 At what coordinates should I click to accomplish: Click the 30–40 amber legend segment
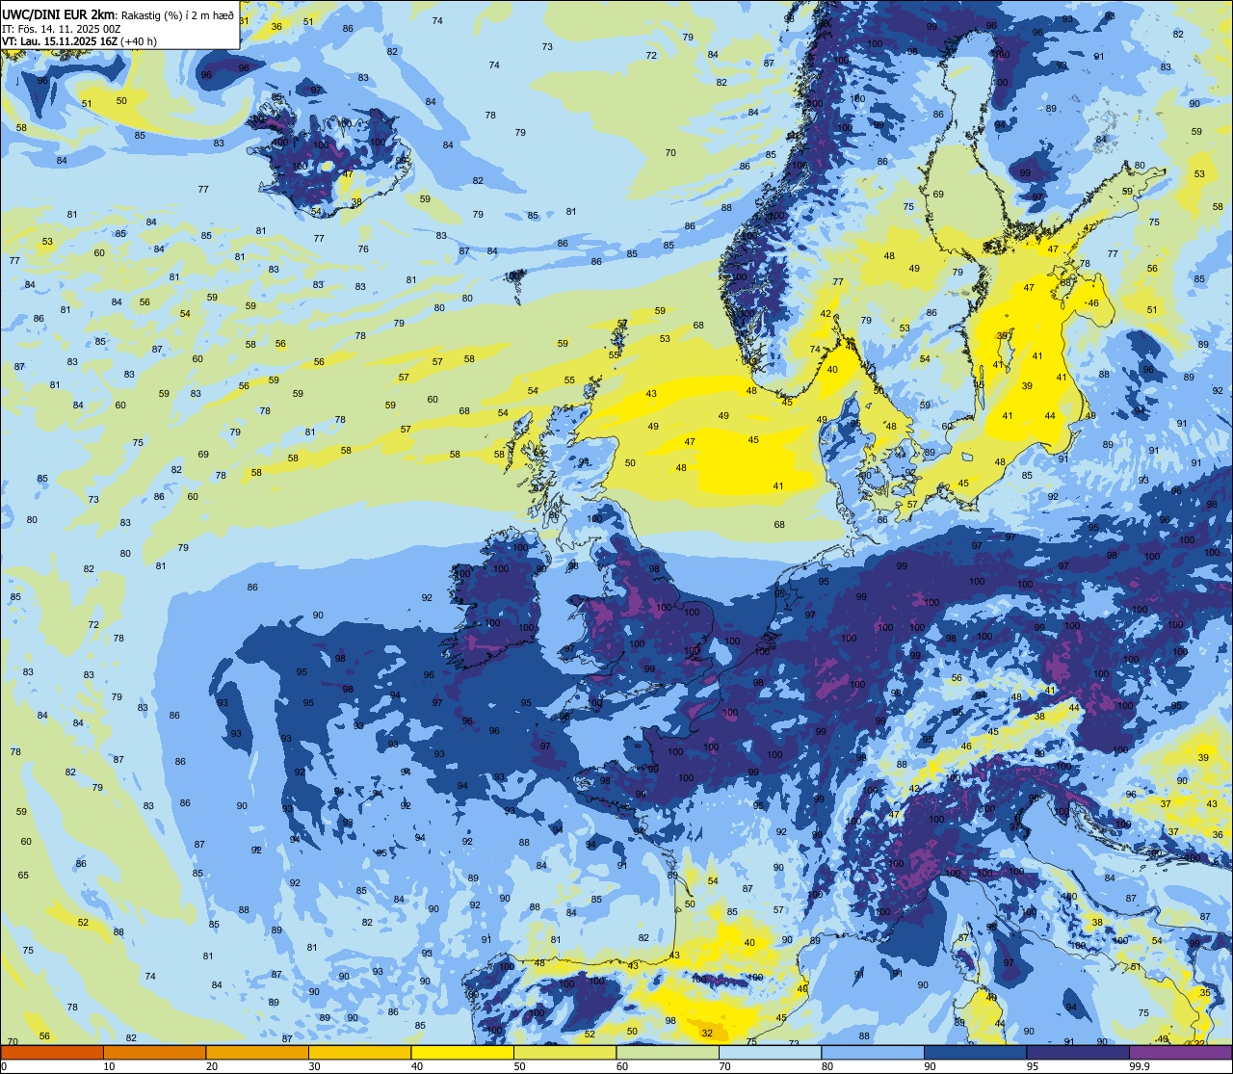[359, 1052]
